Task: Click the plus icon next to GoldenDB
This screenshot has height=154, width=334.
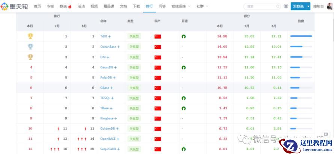Action: [x=117, y=129]
